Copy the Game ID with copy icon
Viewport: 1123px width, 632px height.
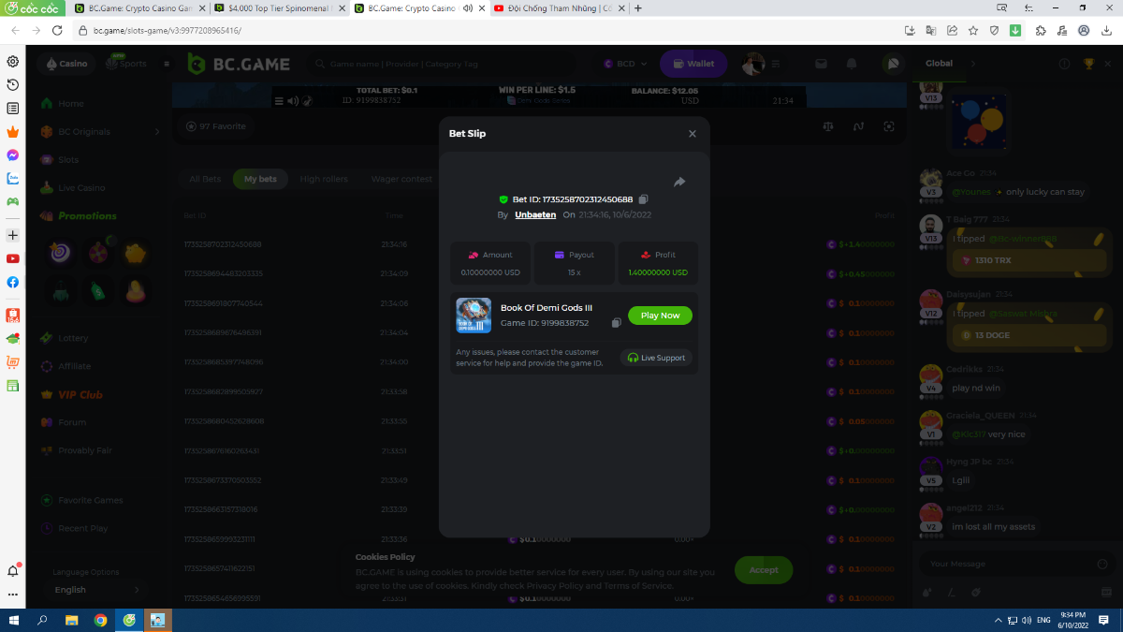[616, 323]
